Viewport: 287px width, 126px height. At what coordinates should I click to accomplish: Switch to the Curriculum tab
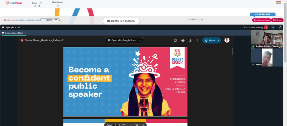[196, 19]
